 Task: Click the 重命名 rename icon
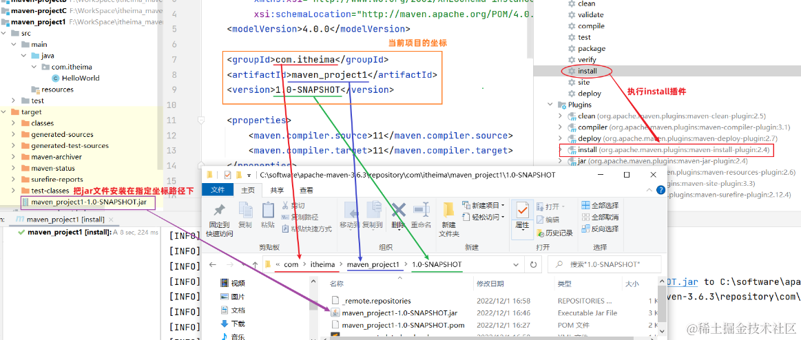421,210
